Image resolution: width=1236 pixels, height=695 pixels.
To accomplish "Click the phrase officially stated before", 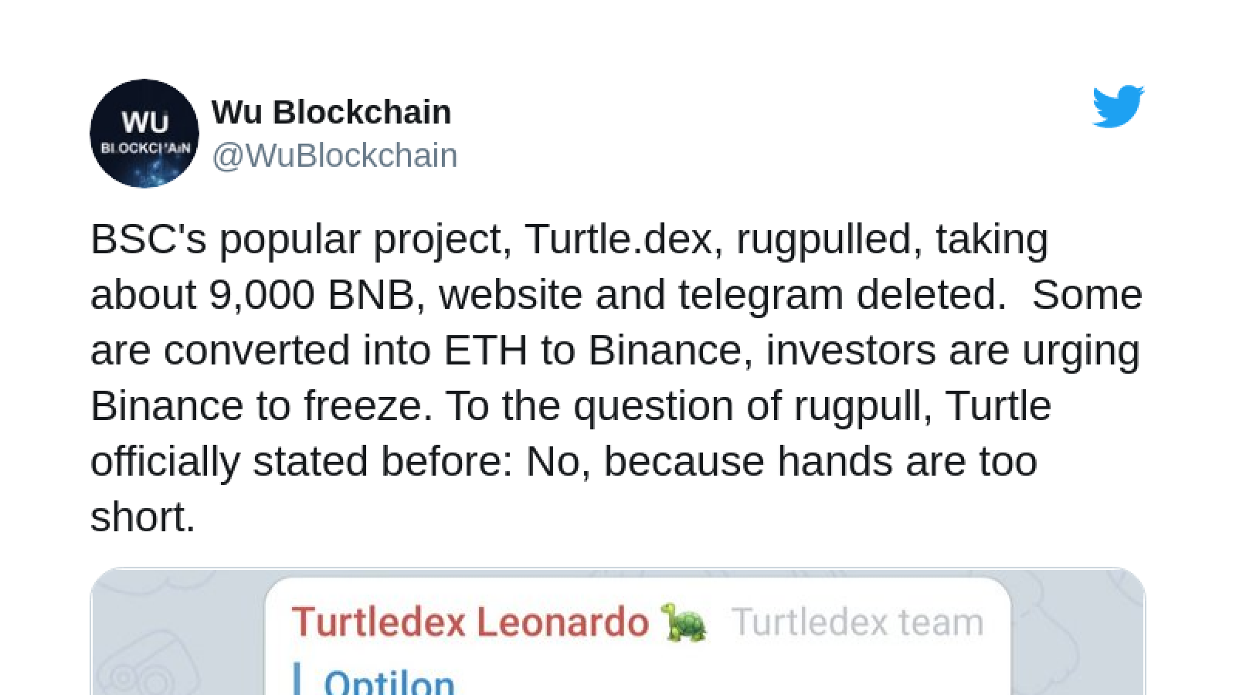I will click(302, 461).
